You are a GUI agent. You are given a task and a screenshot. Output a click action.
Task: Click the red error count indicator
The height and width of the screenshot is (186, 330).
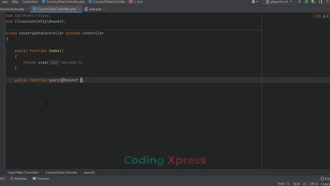(x=318, y=16)
